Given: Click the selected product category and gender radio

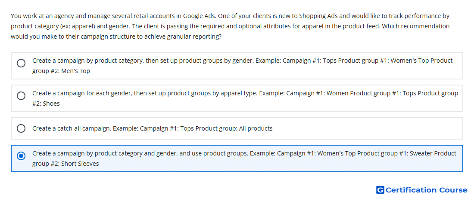Looking at the screenshot, I should coord(21,156).
